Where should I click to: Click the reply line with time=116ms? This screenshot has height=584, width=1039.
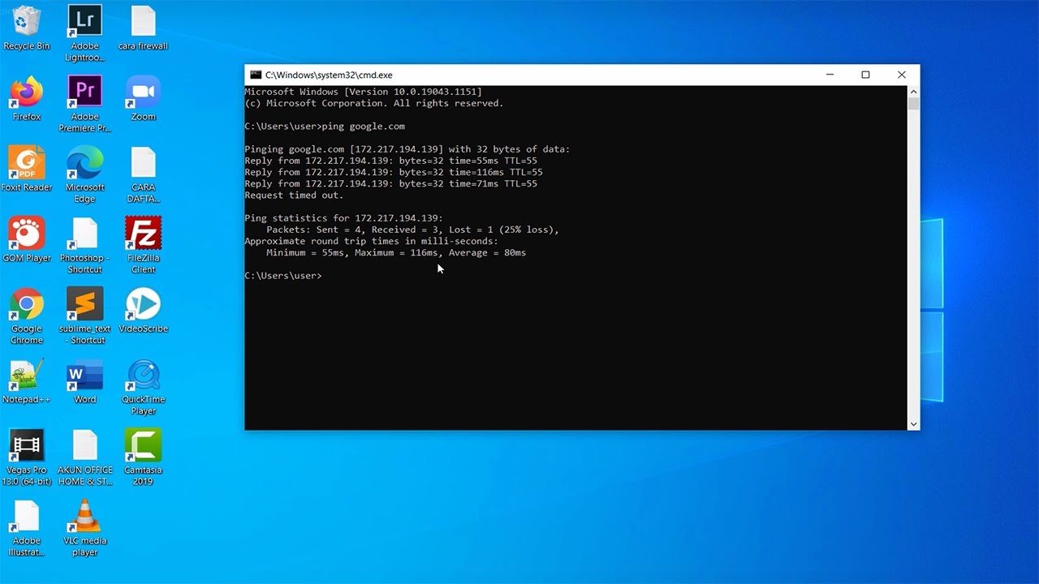point(394,173)
